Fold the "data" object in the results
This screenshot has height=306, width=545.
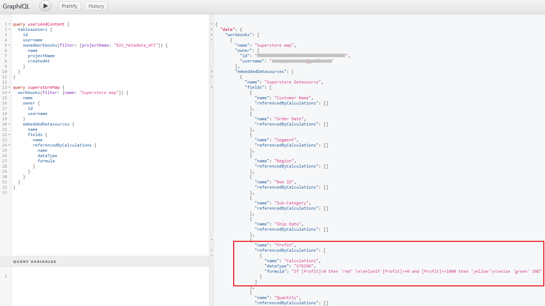tap(211, 29)
